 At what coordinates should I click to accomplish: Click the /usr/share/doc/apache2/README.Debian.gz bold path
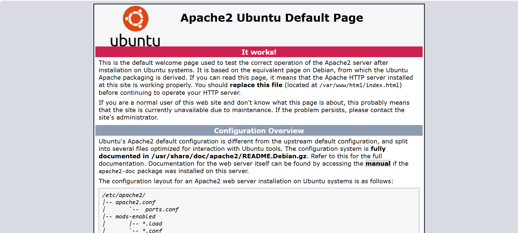click(229, 156)
